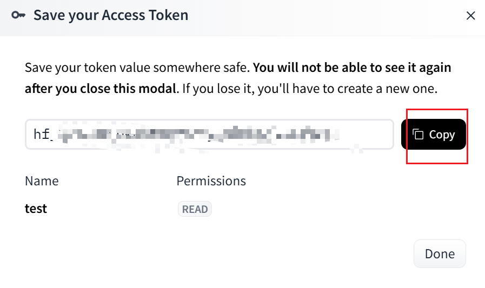Select the token name "test"
The width and height of the screenshot is (485, 288).
click(36, 209)
